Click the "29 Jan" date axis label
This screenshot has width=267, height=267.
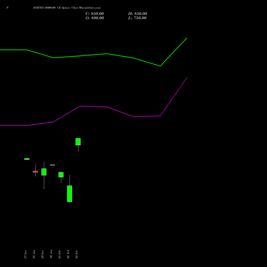(x=43, y=254)
